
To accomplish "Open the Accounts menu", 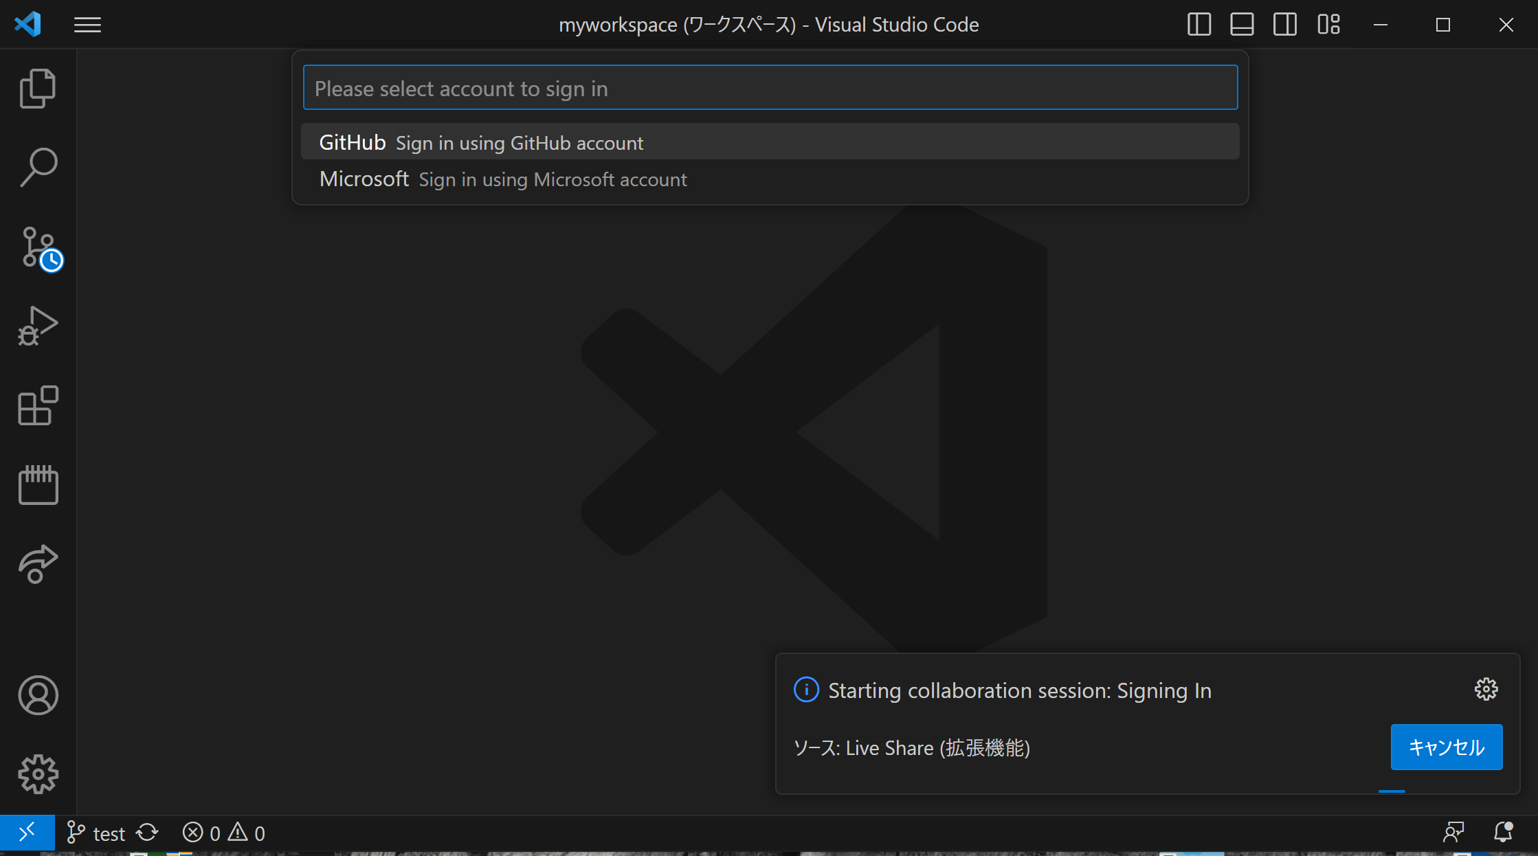I will 38,695.
